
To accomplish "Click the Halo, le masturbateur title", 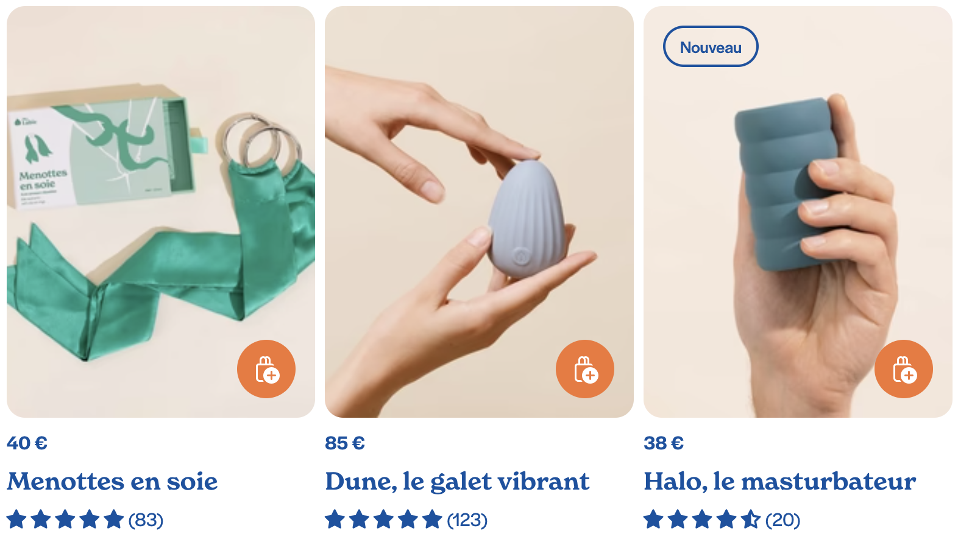I will click(x=780, y=481).
